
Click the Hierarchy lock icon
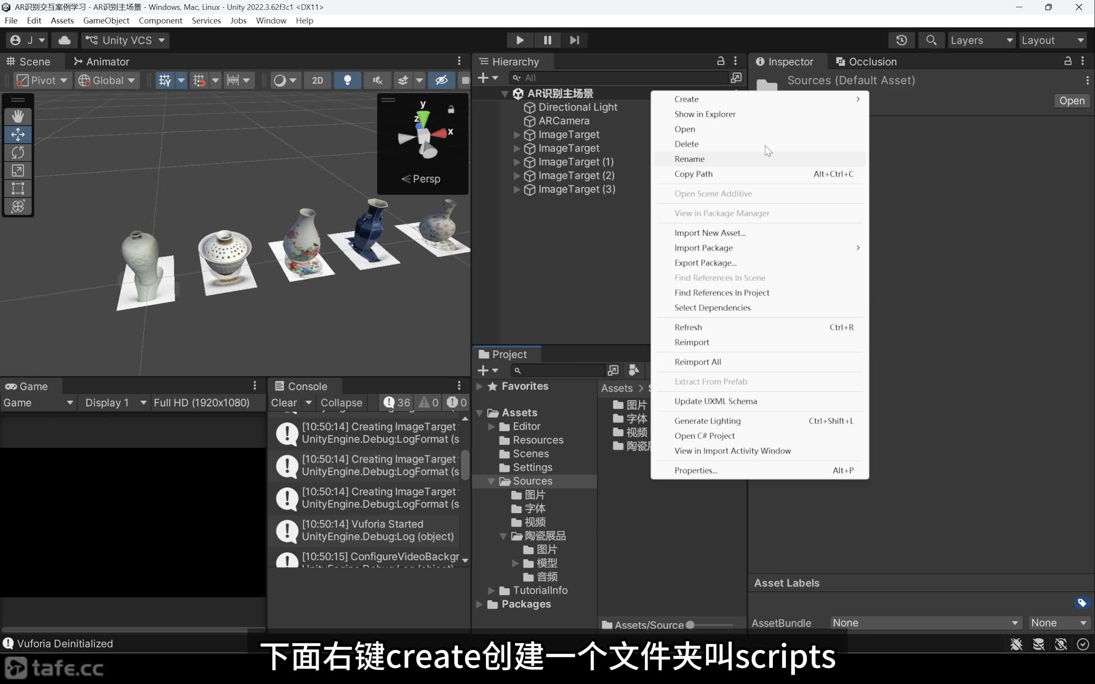click(721, 61)
